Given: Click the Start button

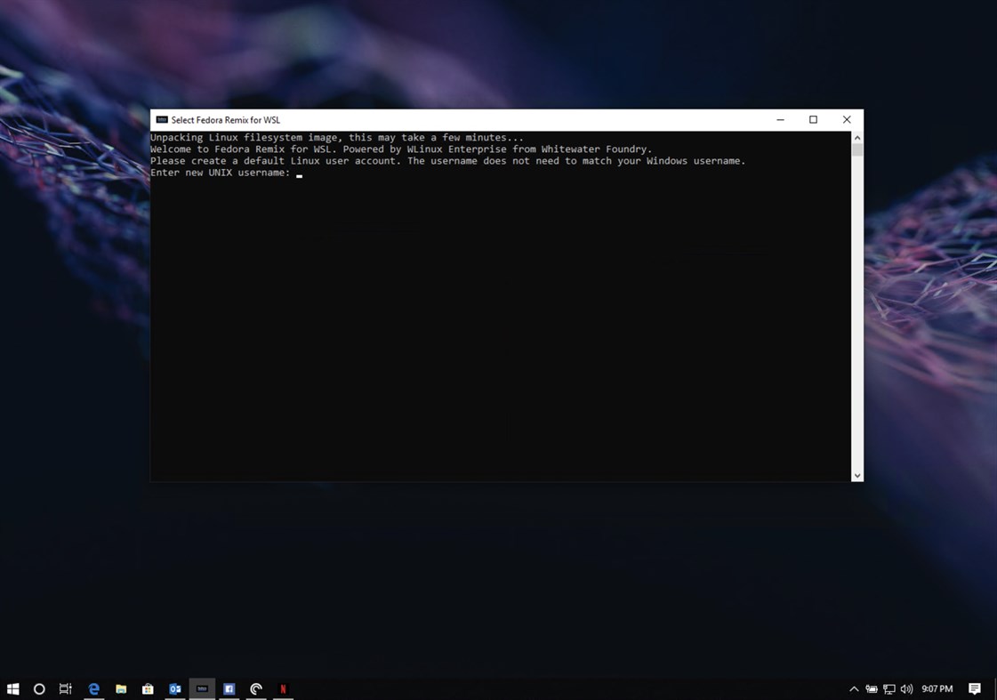Looking at the screenshot, I should point(12,688).
